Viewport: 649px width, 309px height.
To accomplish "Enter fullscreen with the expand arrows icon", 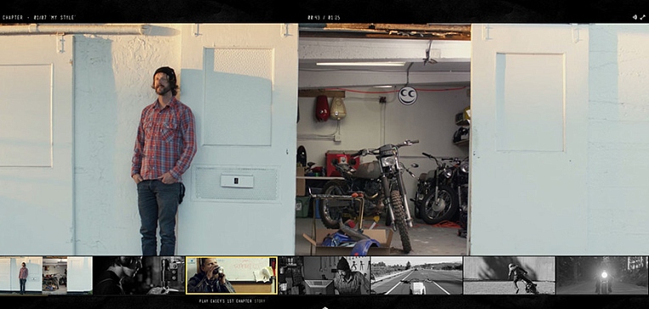I will tap(642, 17).
